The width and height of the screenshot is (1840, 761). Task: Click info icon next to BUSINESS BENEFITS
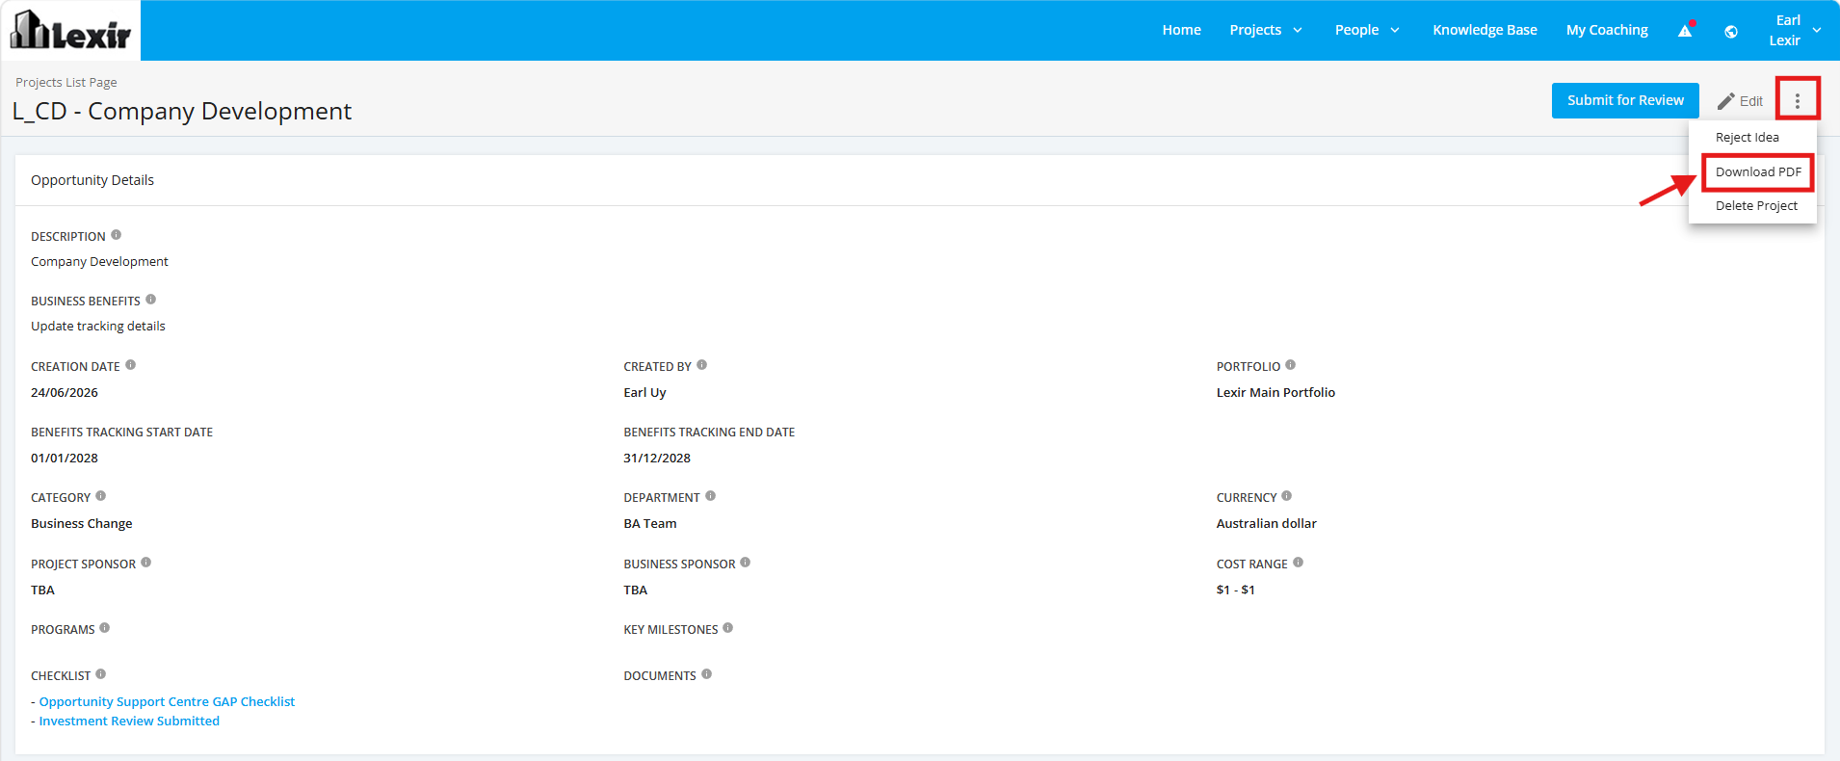[151, 300]
